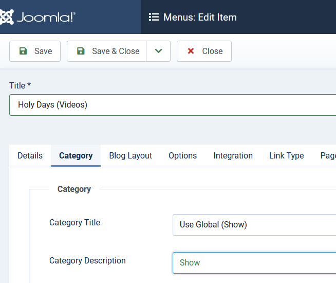Go to the Options tab
The image size is (336, 283).
pyautogui.click(x=182, y=155)
